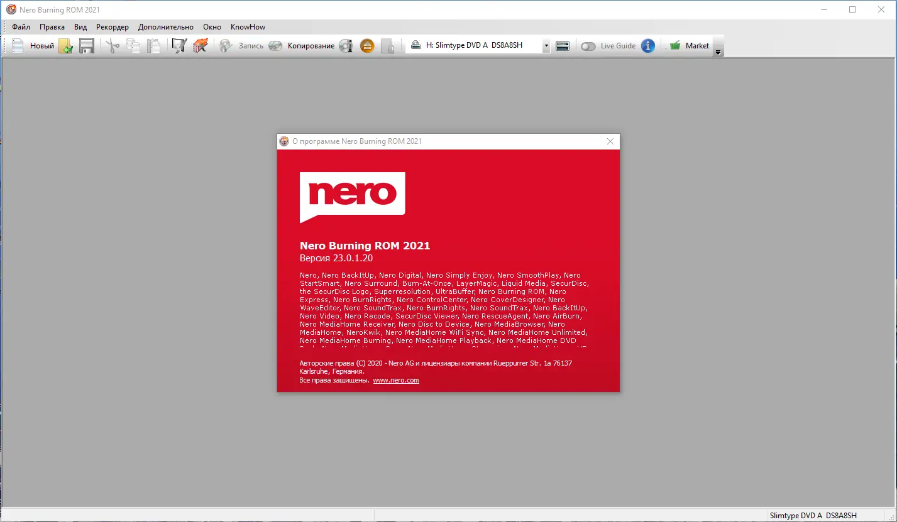The width and height of the screenshot is (897, 522).
Task: Click the toolbar icon right of the paste clipboard
Action: pos(180,46)
